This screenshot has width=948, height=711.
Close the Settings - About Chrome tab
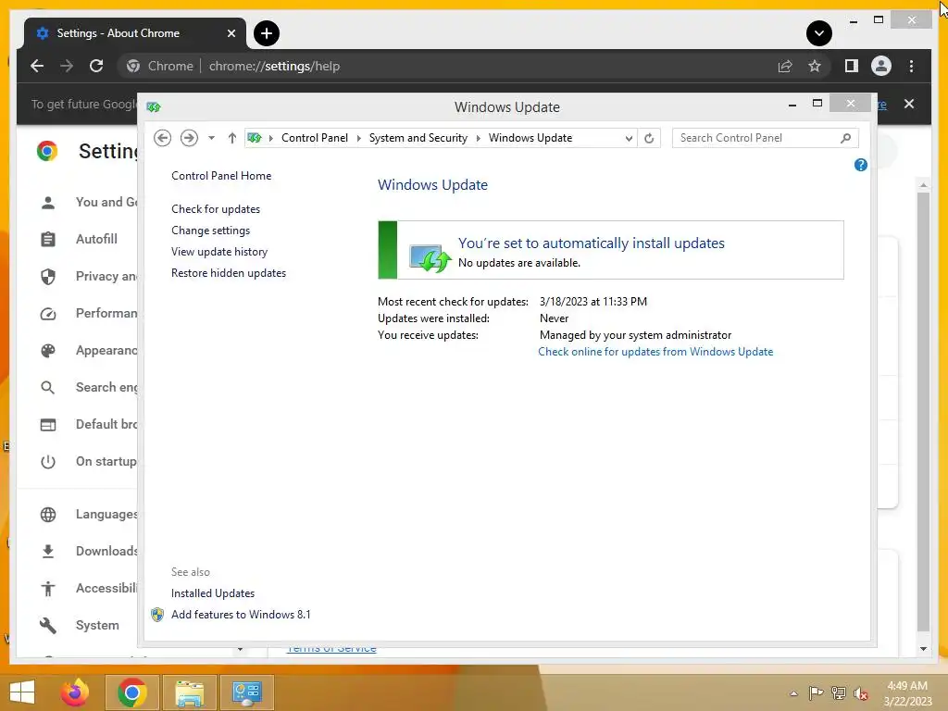click(x=231, y=33)
